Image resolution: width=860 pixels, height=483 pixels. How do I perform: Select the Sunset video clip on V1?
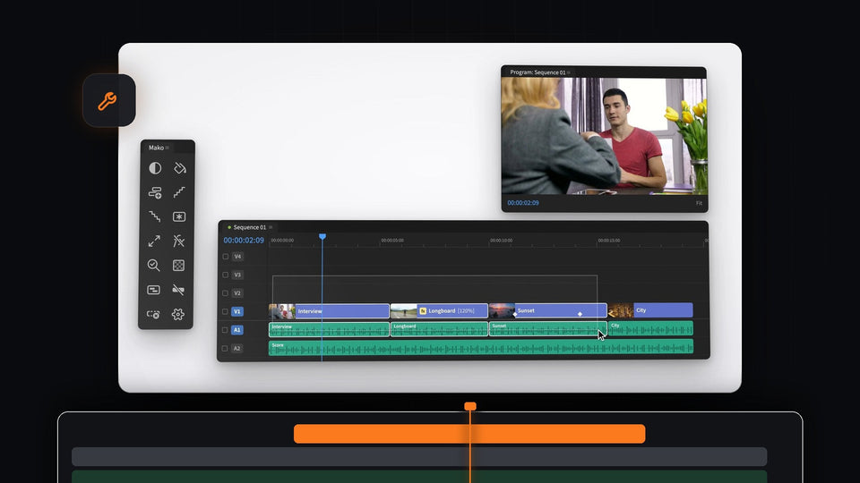pos(547,310)
